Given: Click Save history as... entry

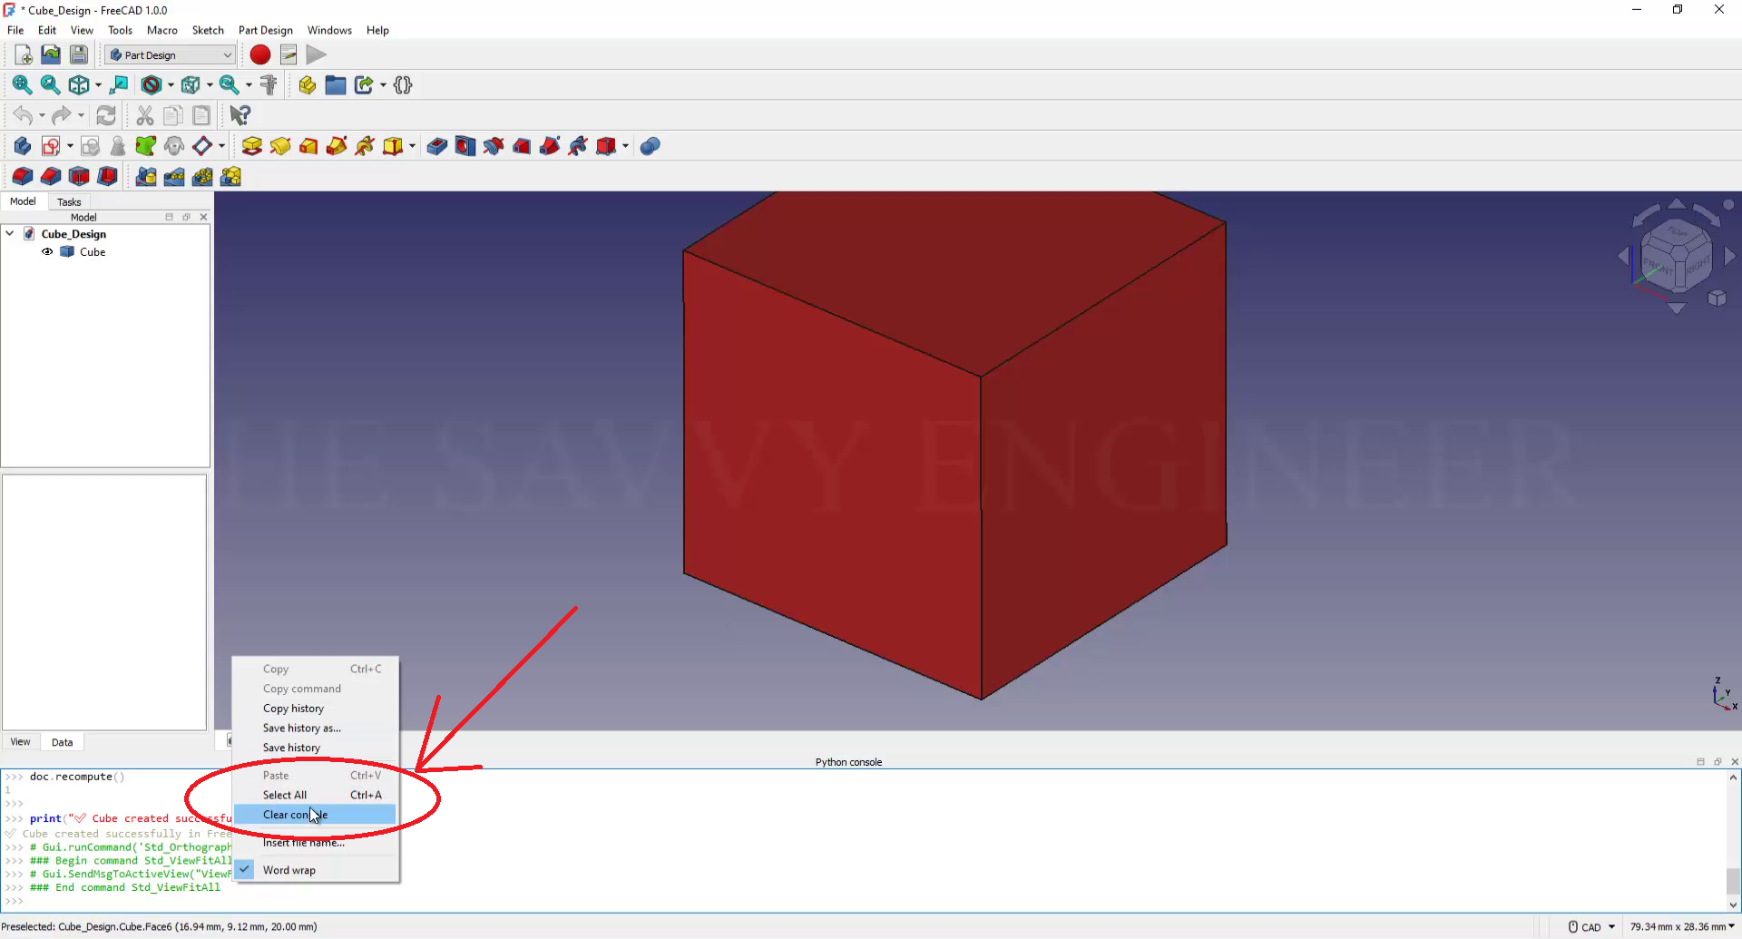Looking at the screenshot, I should tap(301, 728).
